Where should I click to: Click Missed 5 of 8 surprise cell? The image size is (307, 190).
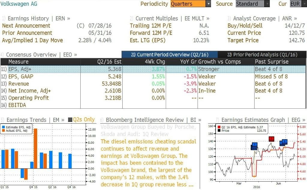(x=271, y=77)
